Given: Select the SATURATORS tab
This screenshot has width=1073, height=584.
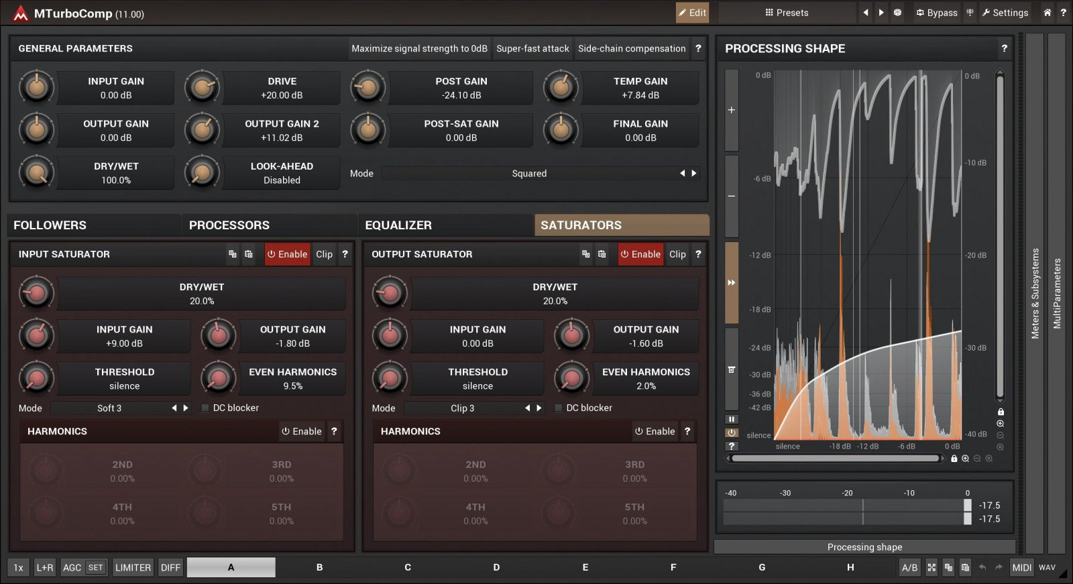Looking at the screenshot, I should pyautogui.click(x=622, y=225).
